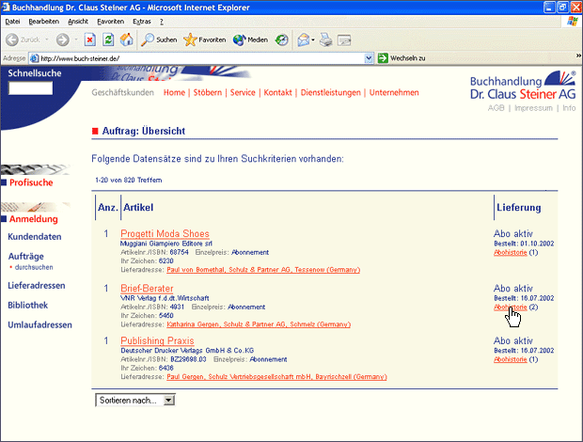Open Aufträge in sidebar
This screenshot has height=442, width=583.
coord(26,256)
